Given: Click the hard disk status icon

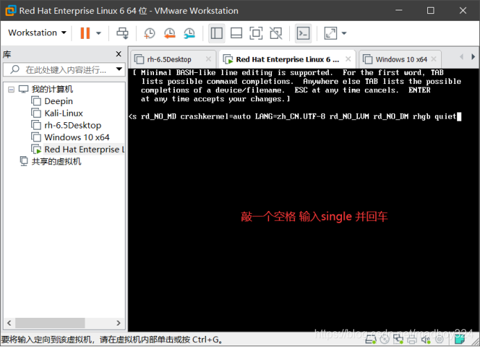Looking at the screenshot, I should click(370, 339).
